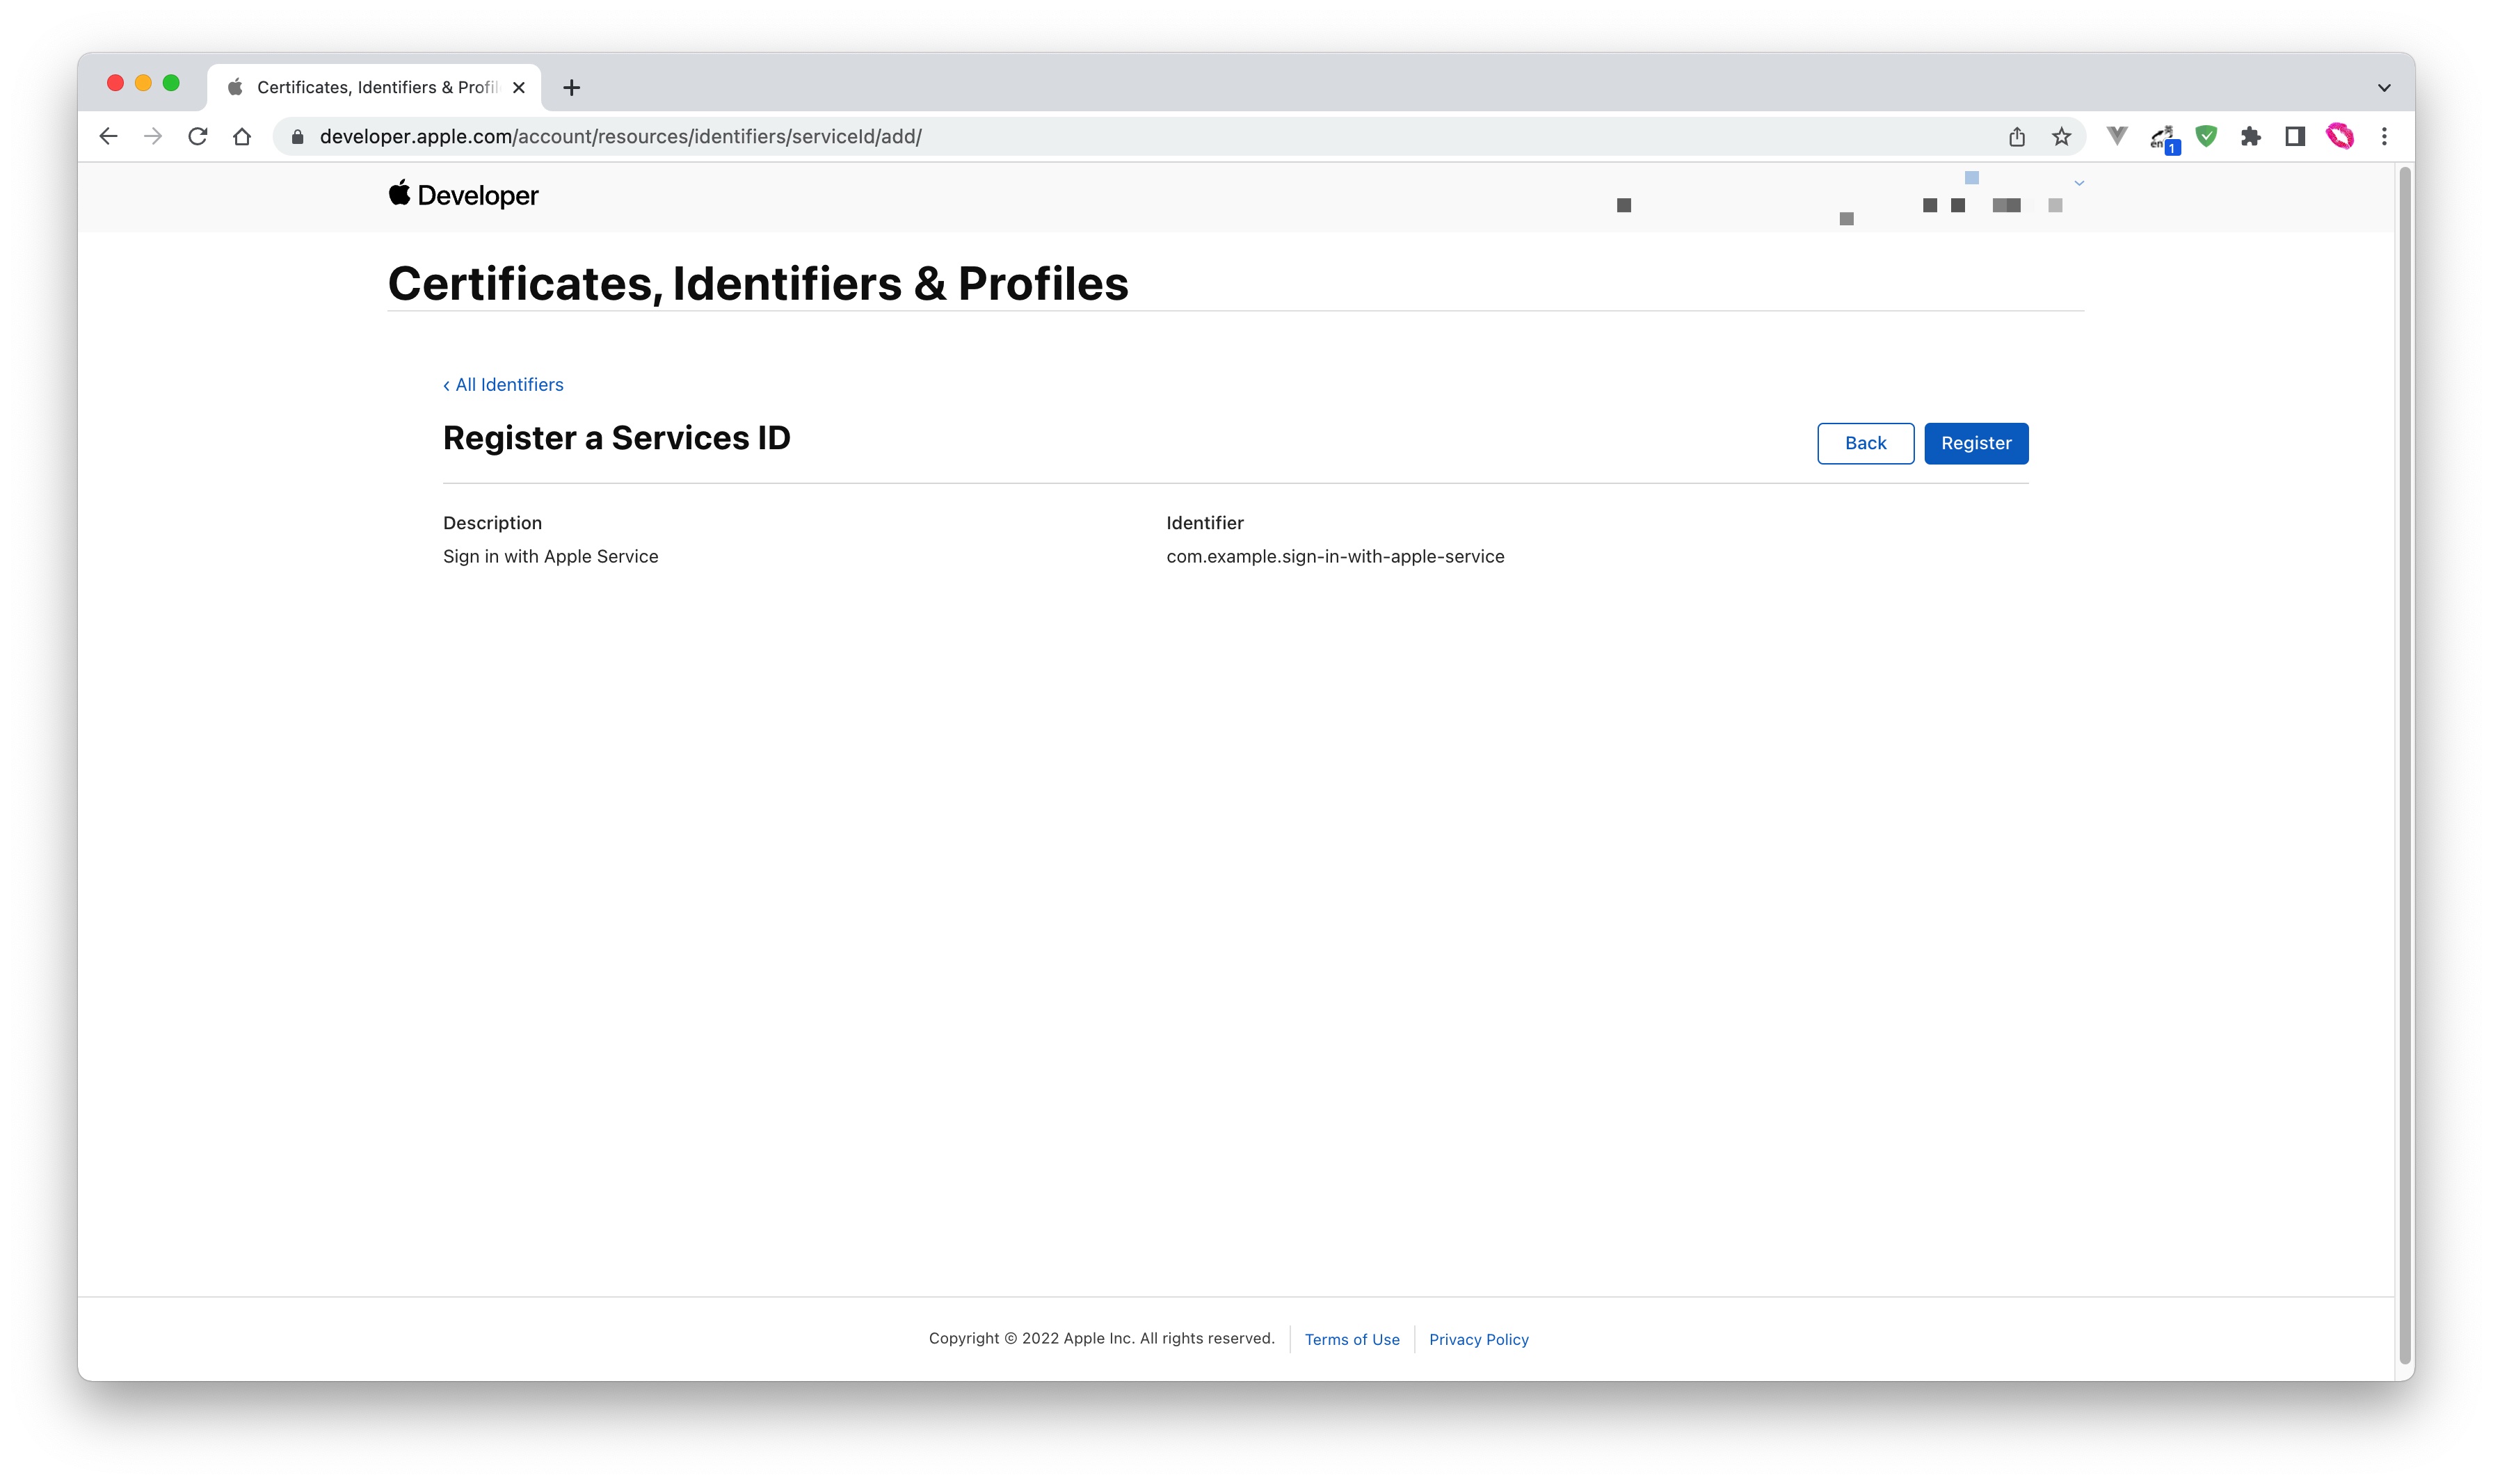2493x1484 pixels.
Task: Open a new browser tab
Action: [x=571, y=88]
